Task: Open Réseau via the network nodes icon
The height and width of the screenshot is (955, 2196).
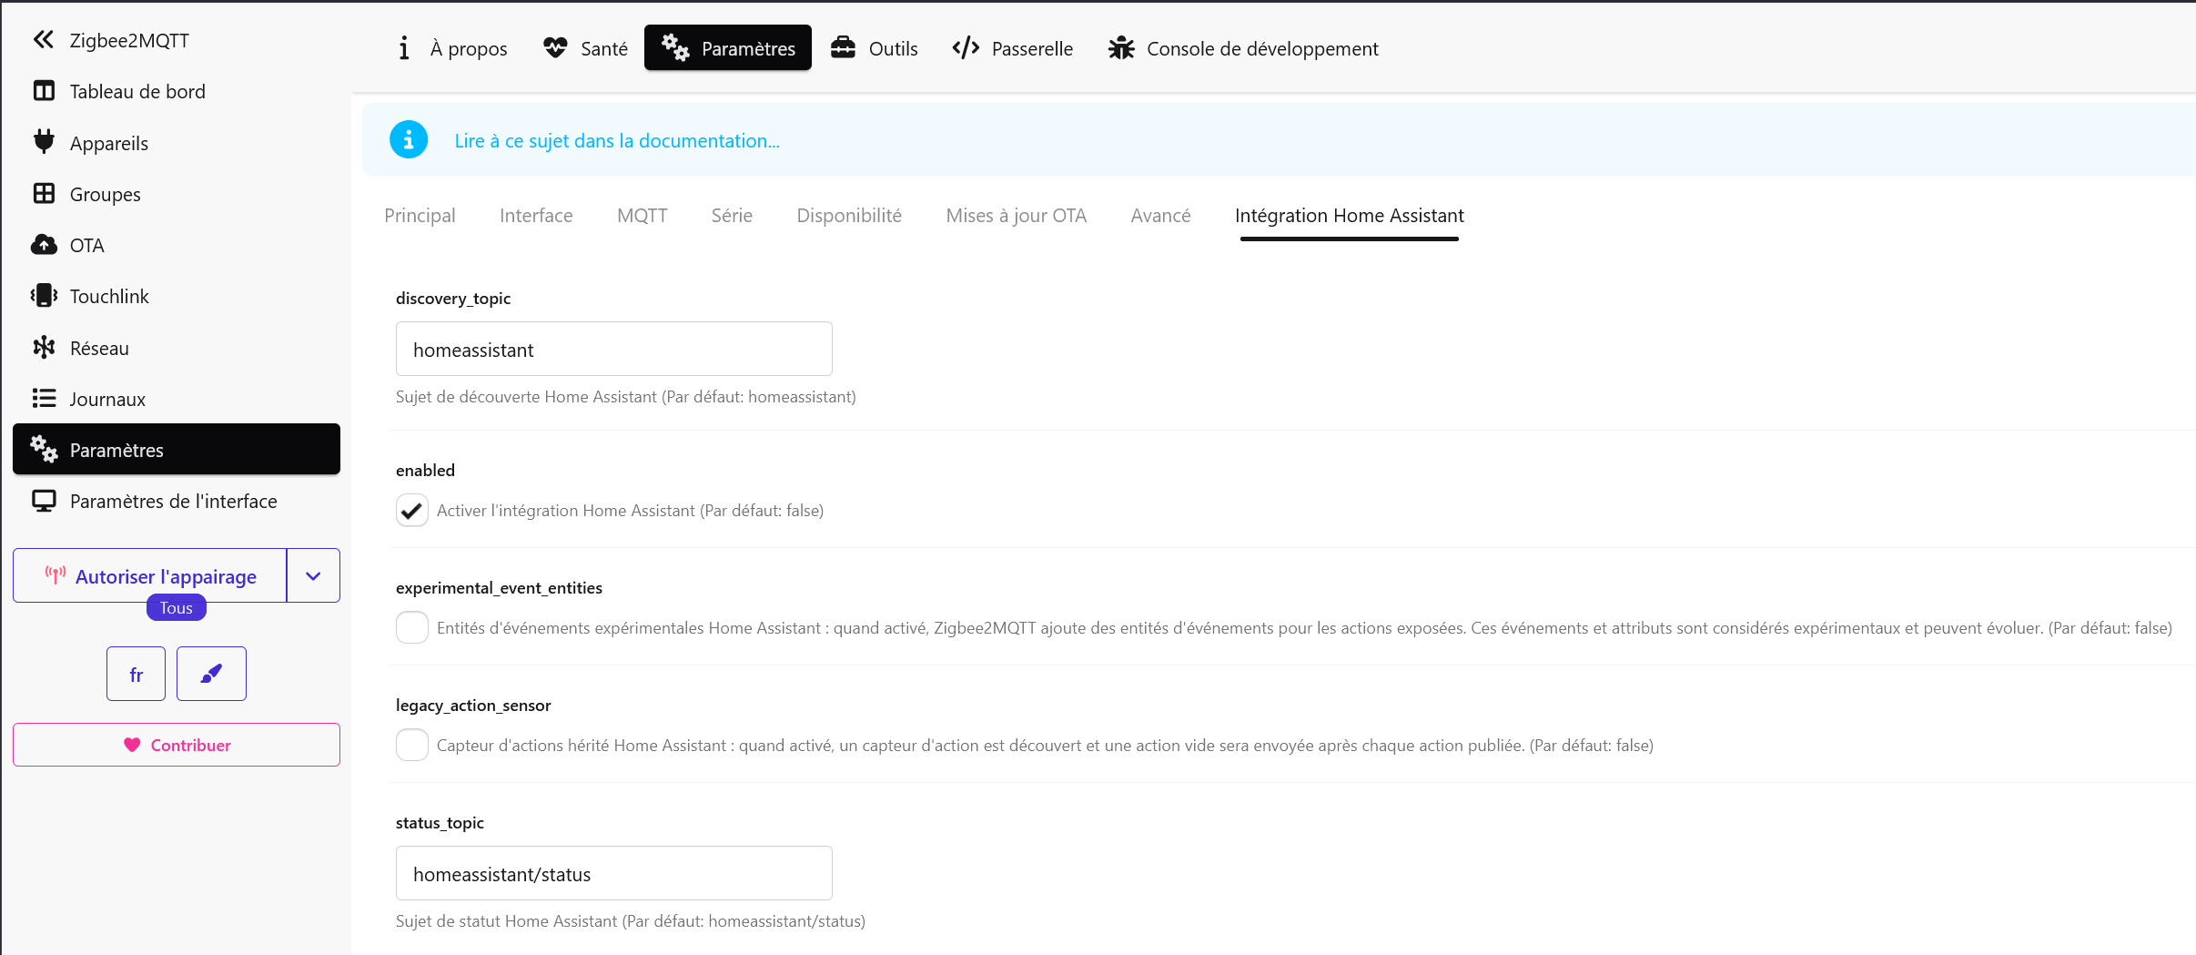Action: [44, 348]
